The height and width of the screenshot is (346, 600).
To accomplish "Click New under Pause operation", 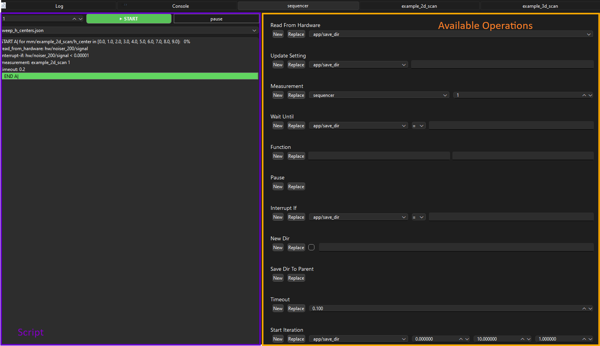I will click(x=278, y=187).
